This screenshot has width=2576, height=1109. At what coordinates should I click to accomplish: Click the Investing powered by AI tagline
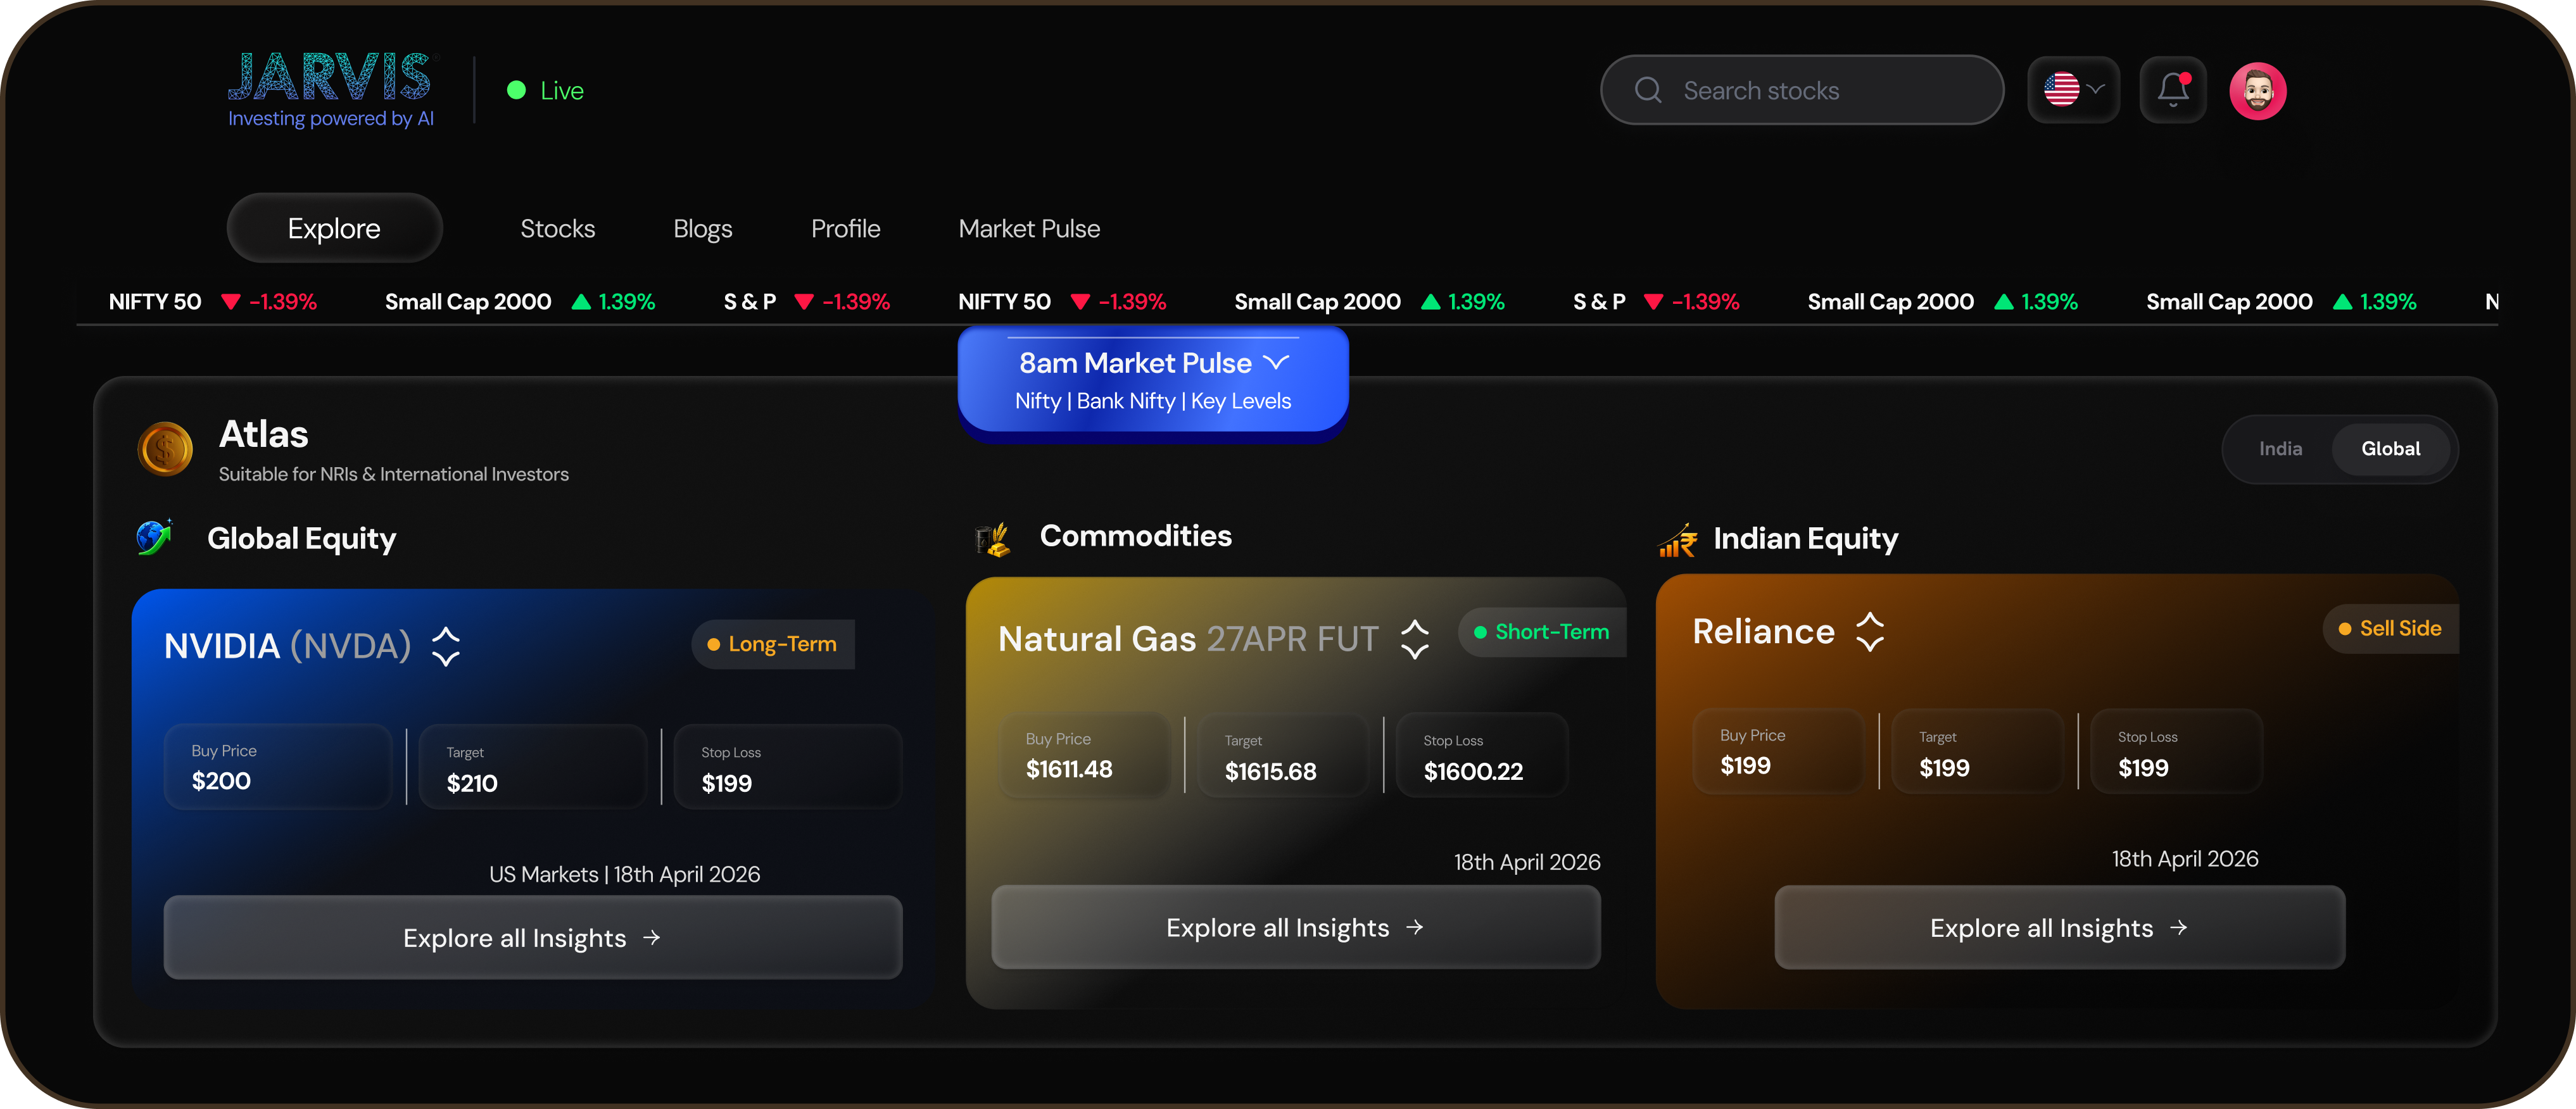tap(330, 119)
